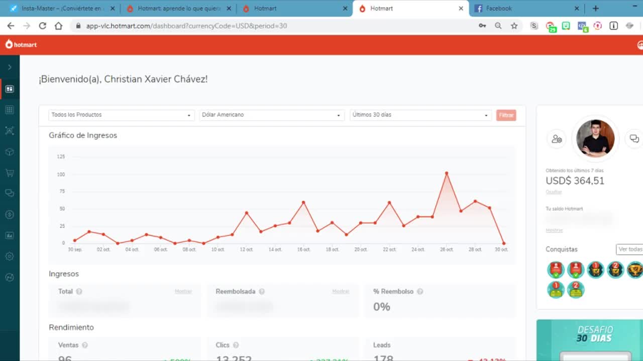Click Mostrar link in Total card
This screenshot has height=361, width=643.
click(x=183, y=291)
